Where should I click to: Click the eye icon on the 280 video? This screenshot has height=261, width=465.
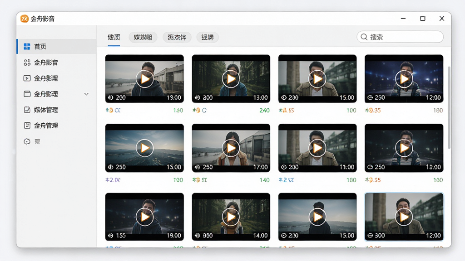(x=284, y=98)
